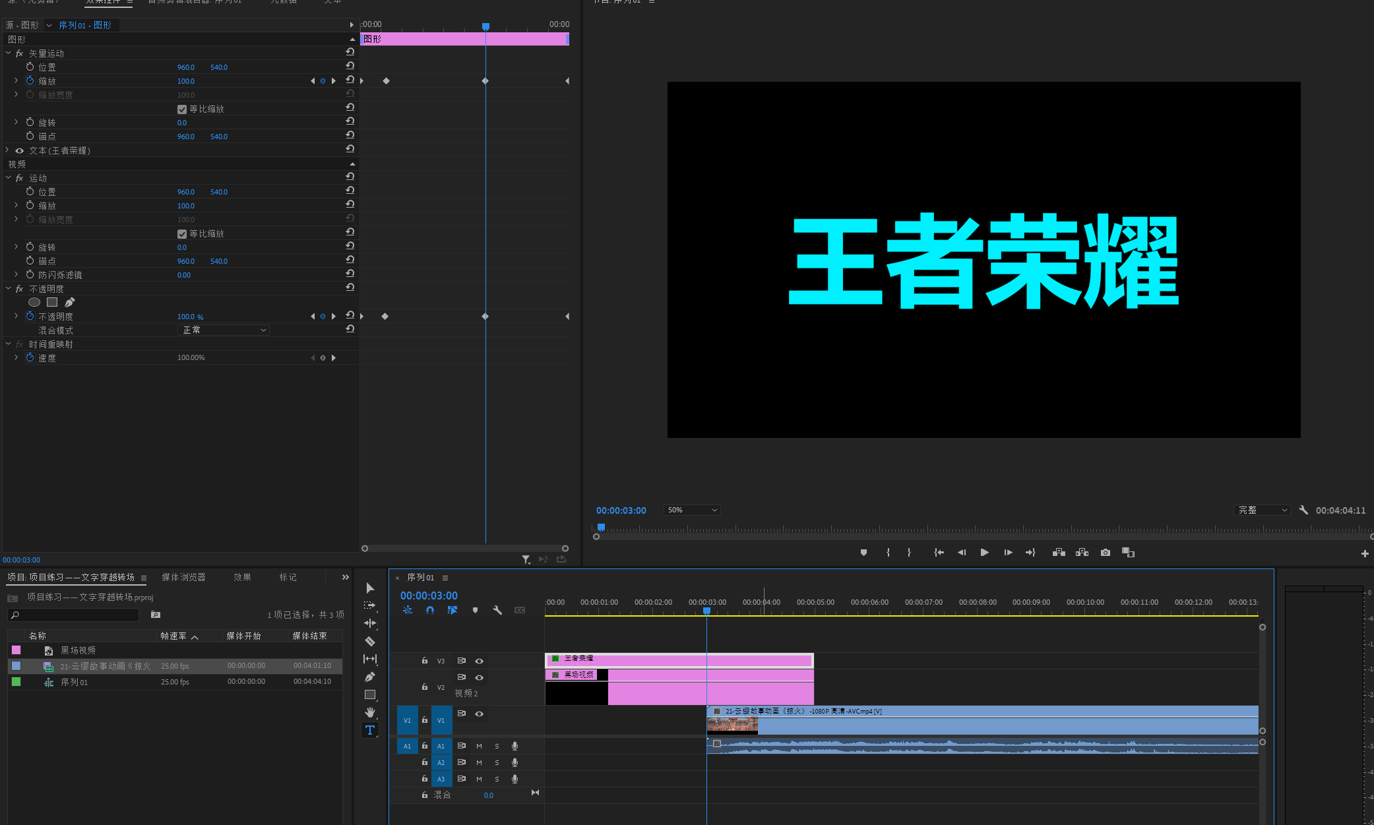The width and height of the screenshot is (1374, 825).
Task: Open blend mode dropdown
Action: click(224, 330)
